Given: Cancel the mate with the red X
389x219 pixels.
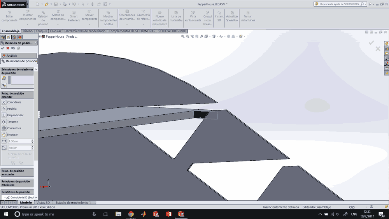Looking at the screenshot, I should pyautogui.click(x=8, y=48).
